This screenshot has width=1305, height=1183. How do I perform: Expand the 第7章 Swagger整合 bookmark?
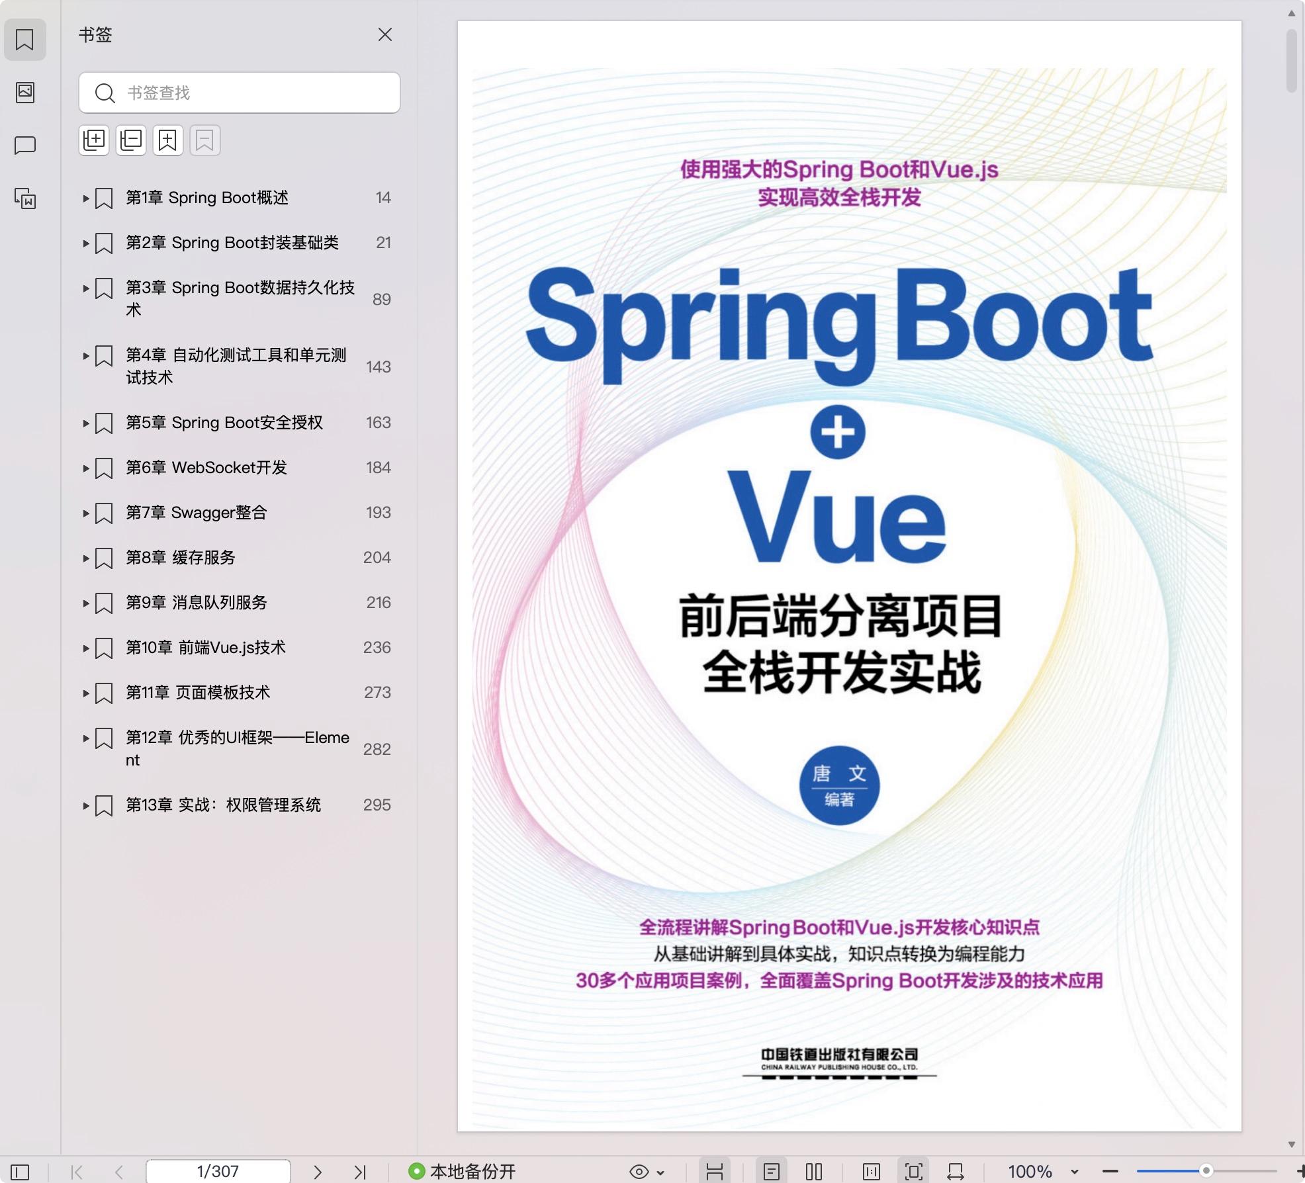(86, 513)
